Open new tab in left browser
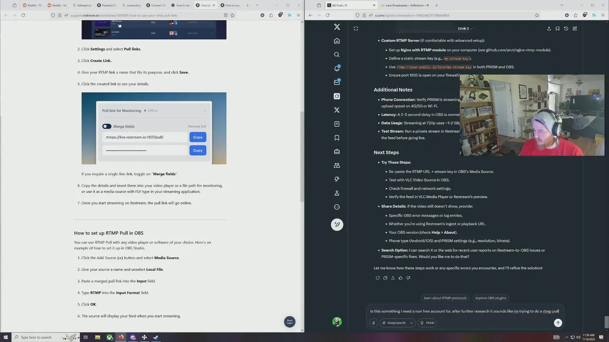 coord(247,5)
